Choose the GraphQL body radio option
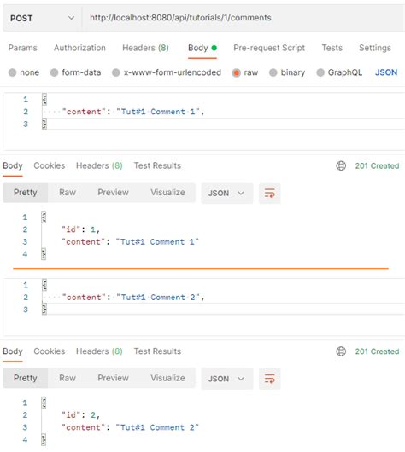 [320, 72]
